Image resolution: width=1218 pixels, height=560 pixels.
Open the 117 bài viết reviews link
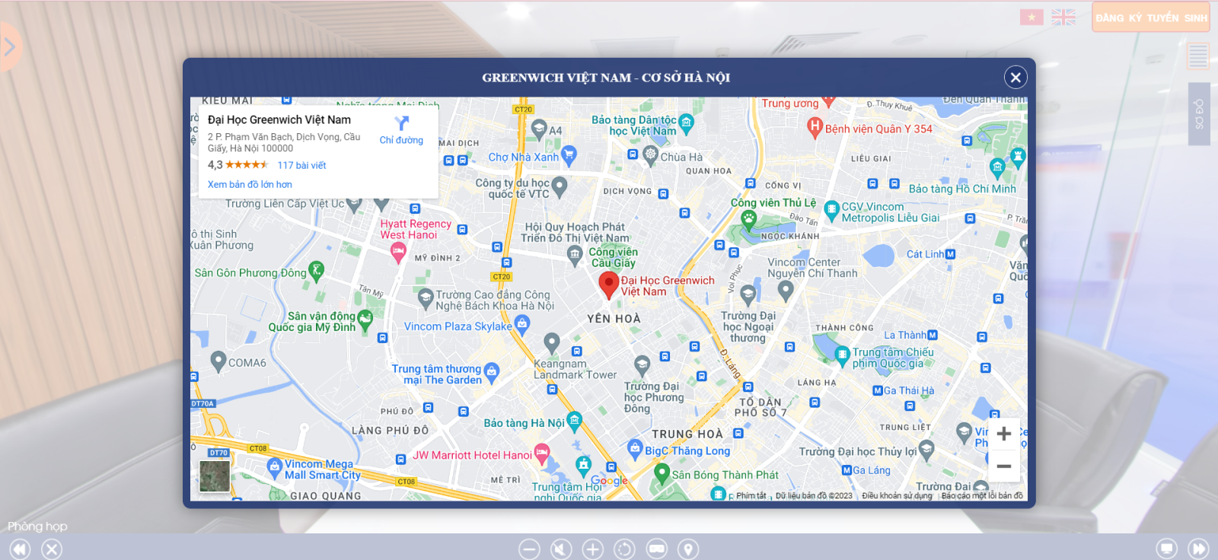click(x=301, y=165)
